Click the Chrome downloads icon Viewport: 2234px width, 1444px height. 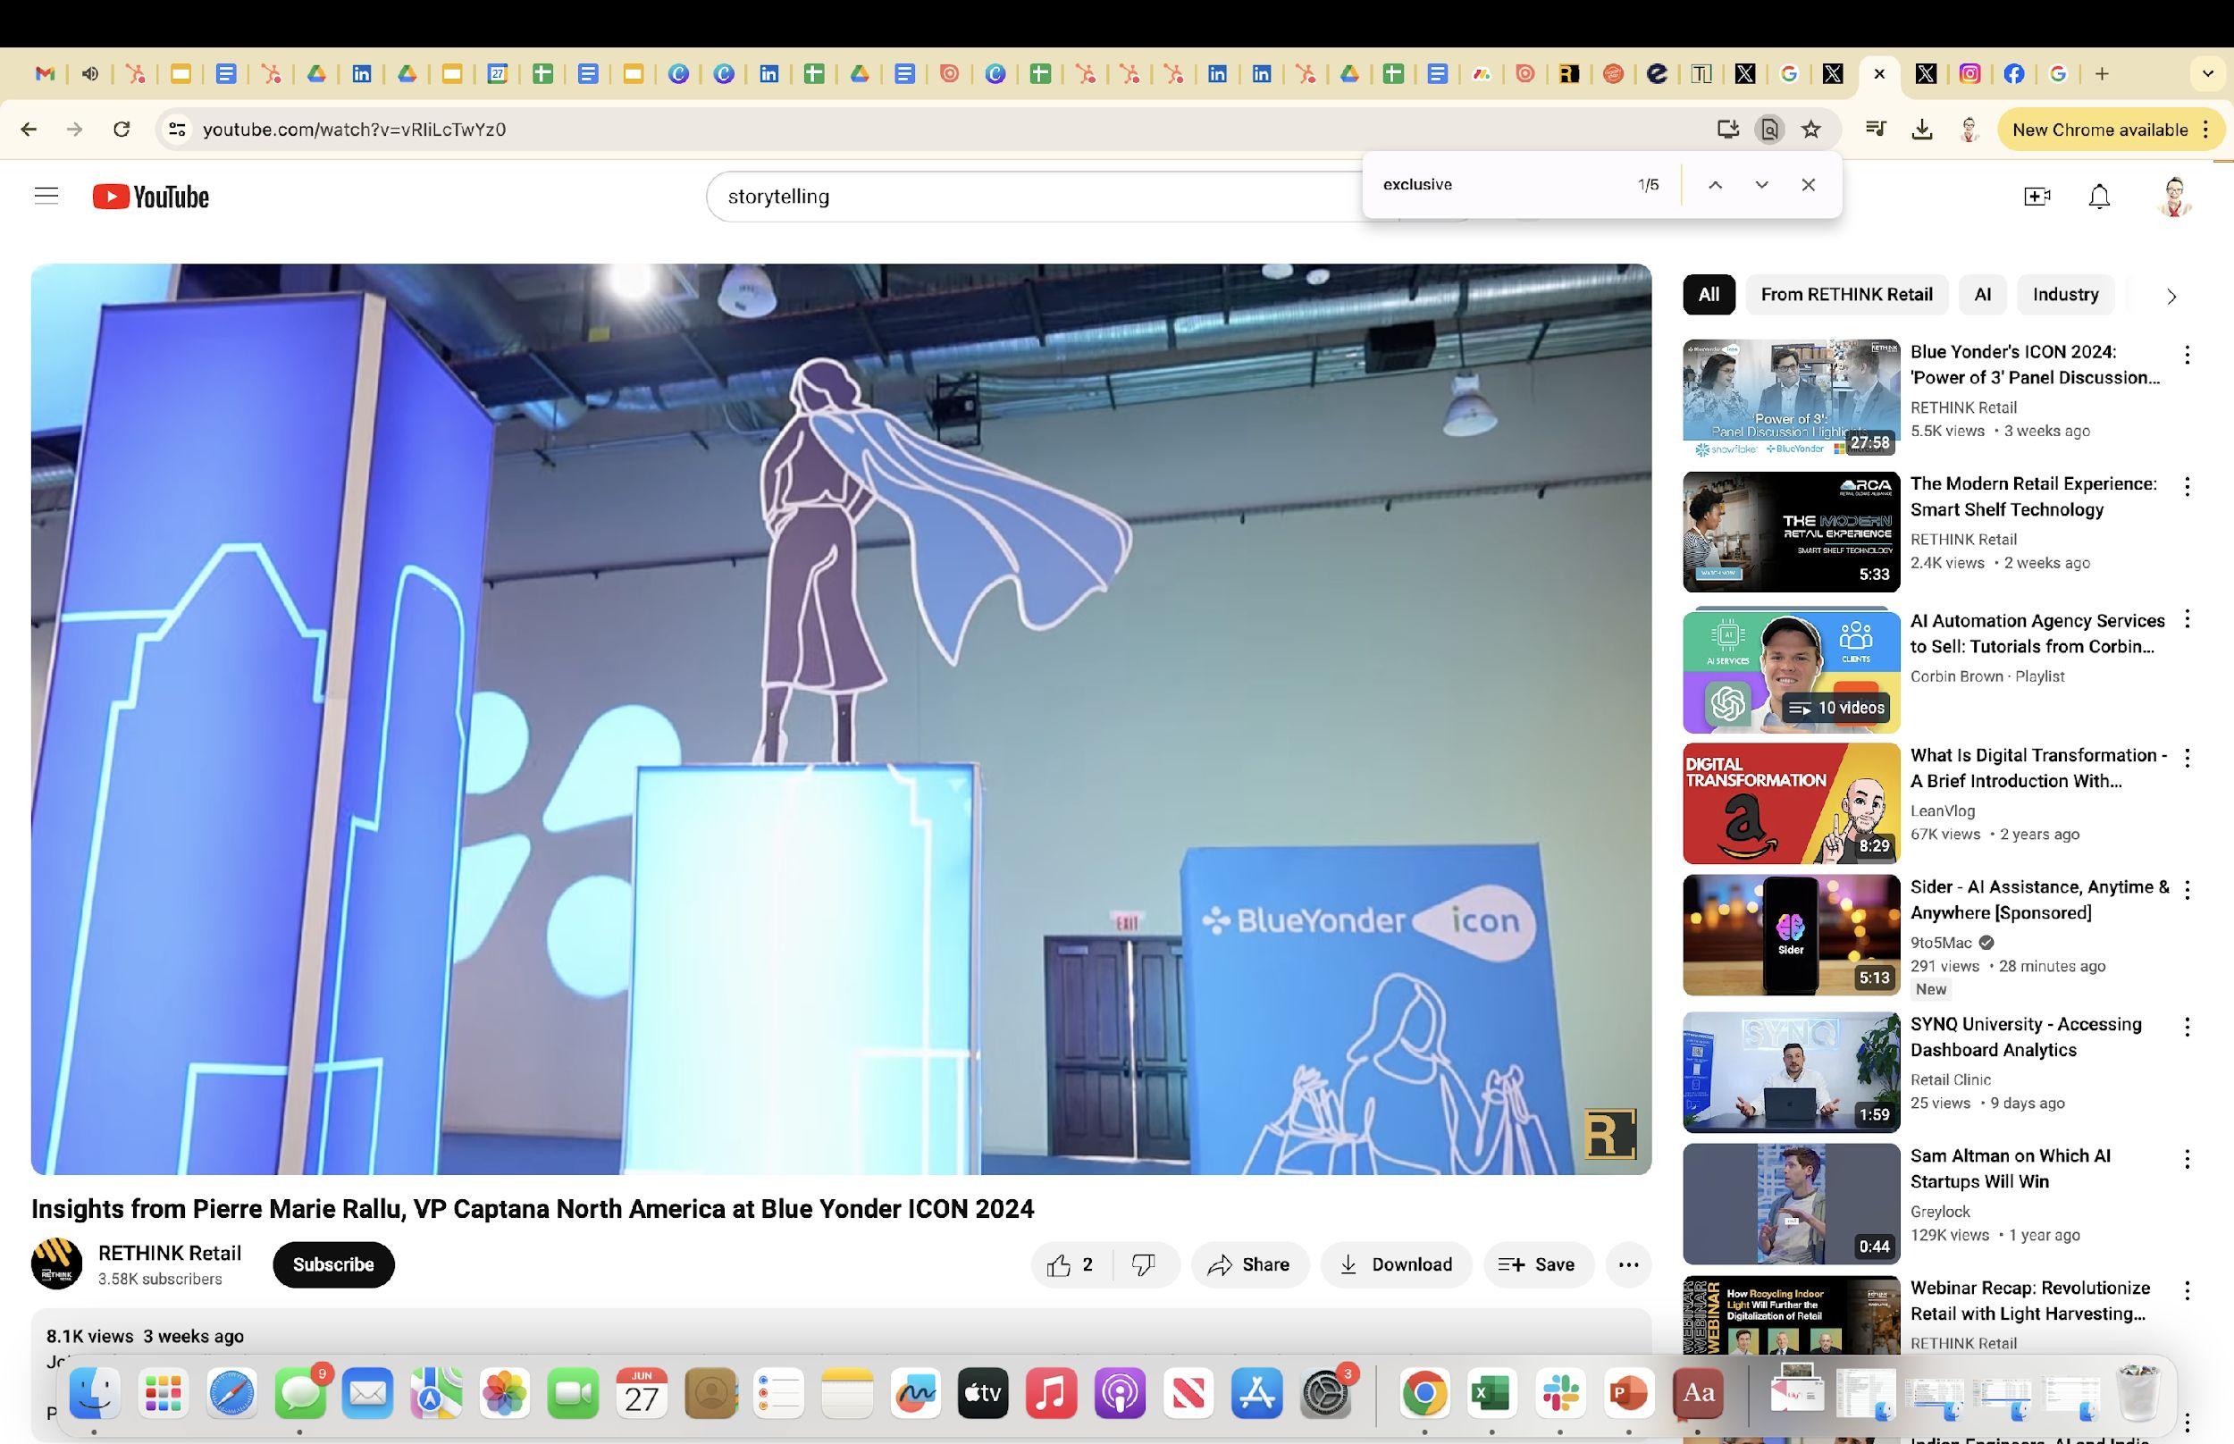click(x=1922, y=130)
